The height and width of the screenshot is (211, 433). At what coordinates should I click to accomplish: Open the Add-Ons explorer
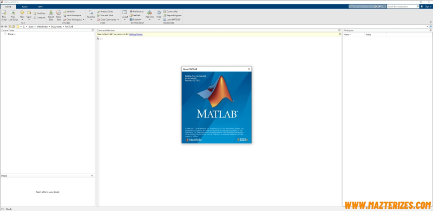pos(149,15)
